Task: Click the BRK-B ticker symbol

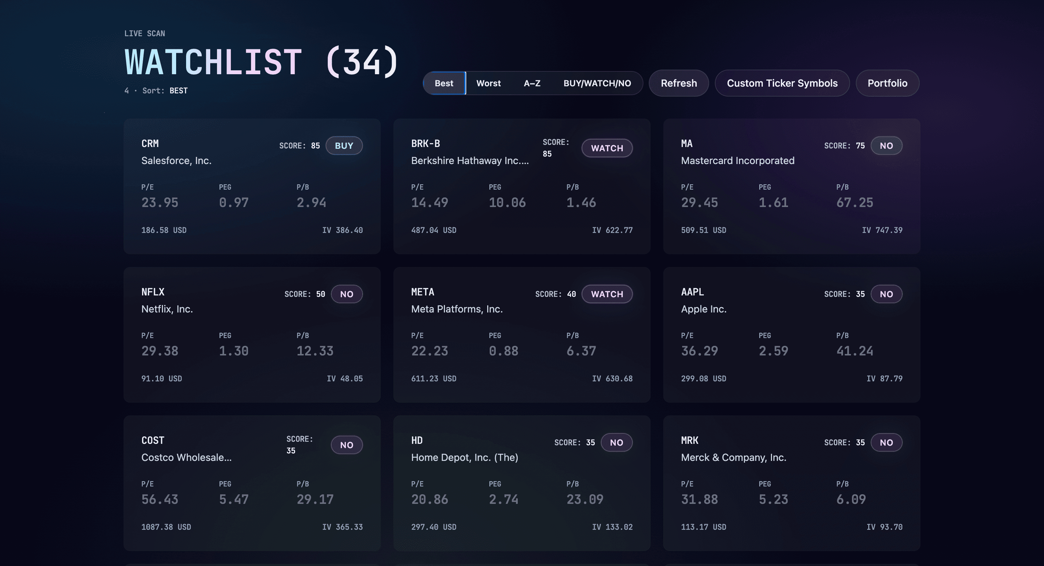Action: (x=425, y=143)
